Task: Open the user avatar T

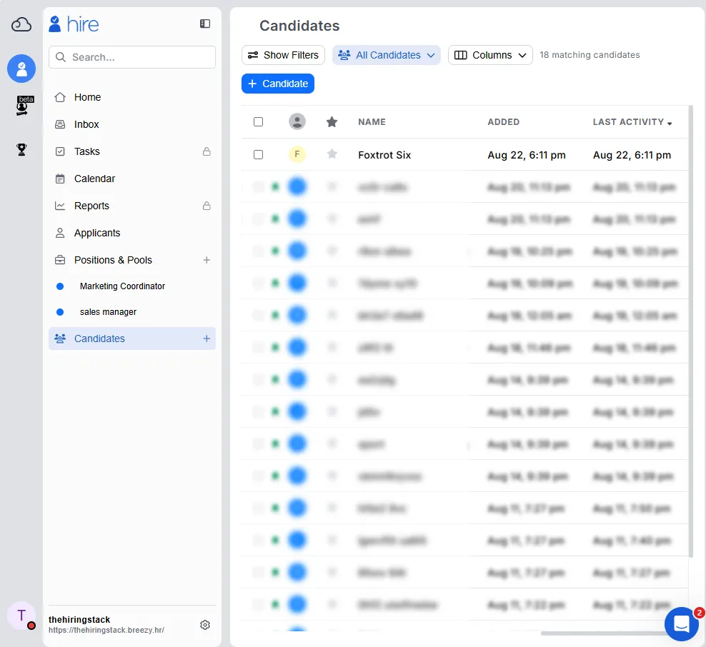Action: click(21, 616)
